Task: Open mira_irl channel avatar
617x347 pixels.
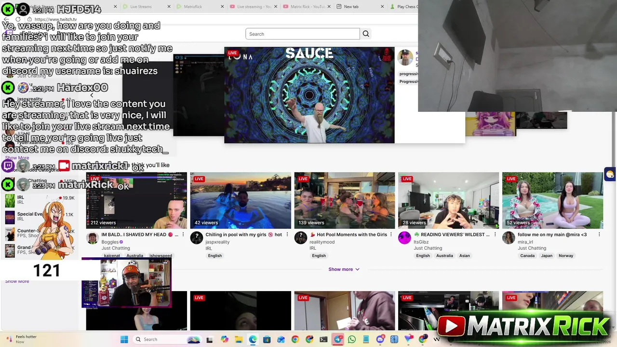Action: click(509, 238)
